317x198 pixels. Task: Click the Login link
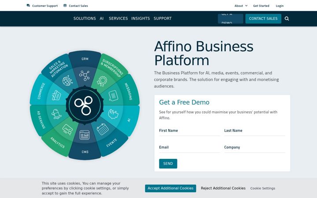[280, 6]
